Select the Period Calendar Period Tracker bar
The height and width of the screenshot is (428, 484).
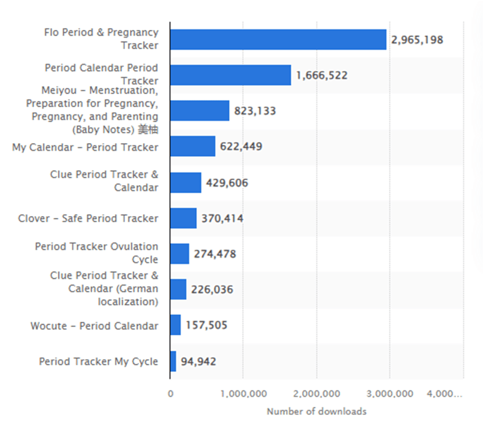[230, 75]
